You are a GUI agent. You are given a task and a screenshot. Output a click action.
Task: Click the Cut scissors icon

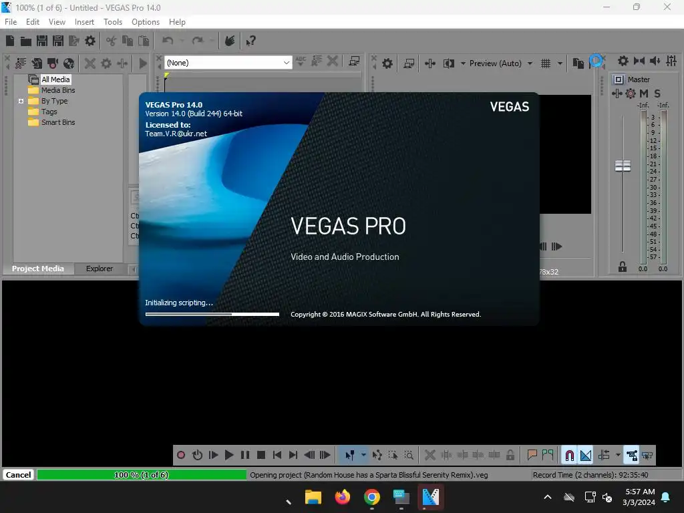112,41
